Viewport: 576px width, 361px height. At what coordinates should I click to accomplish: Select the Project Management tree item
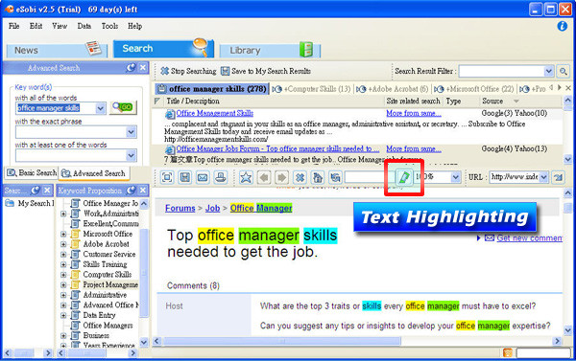110,284
